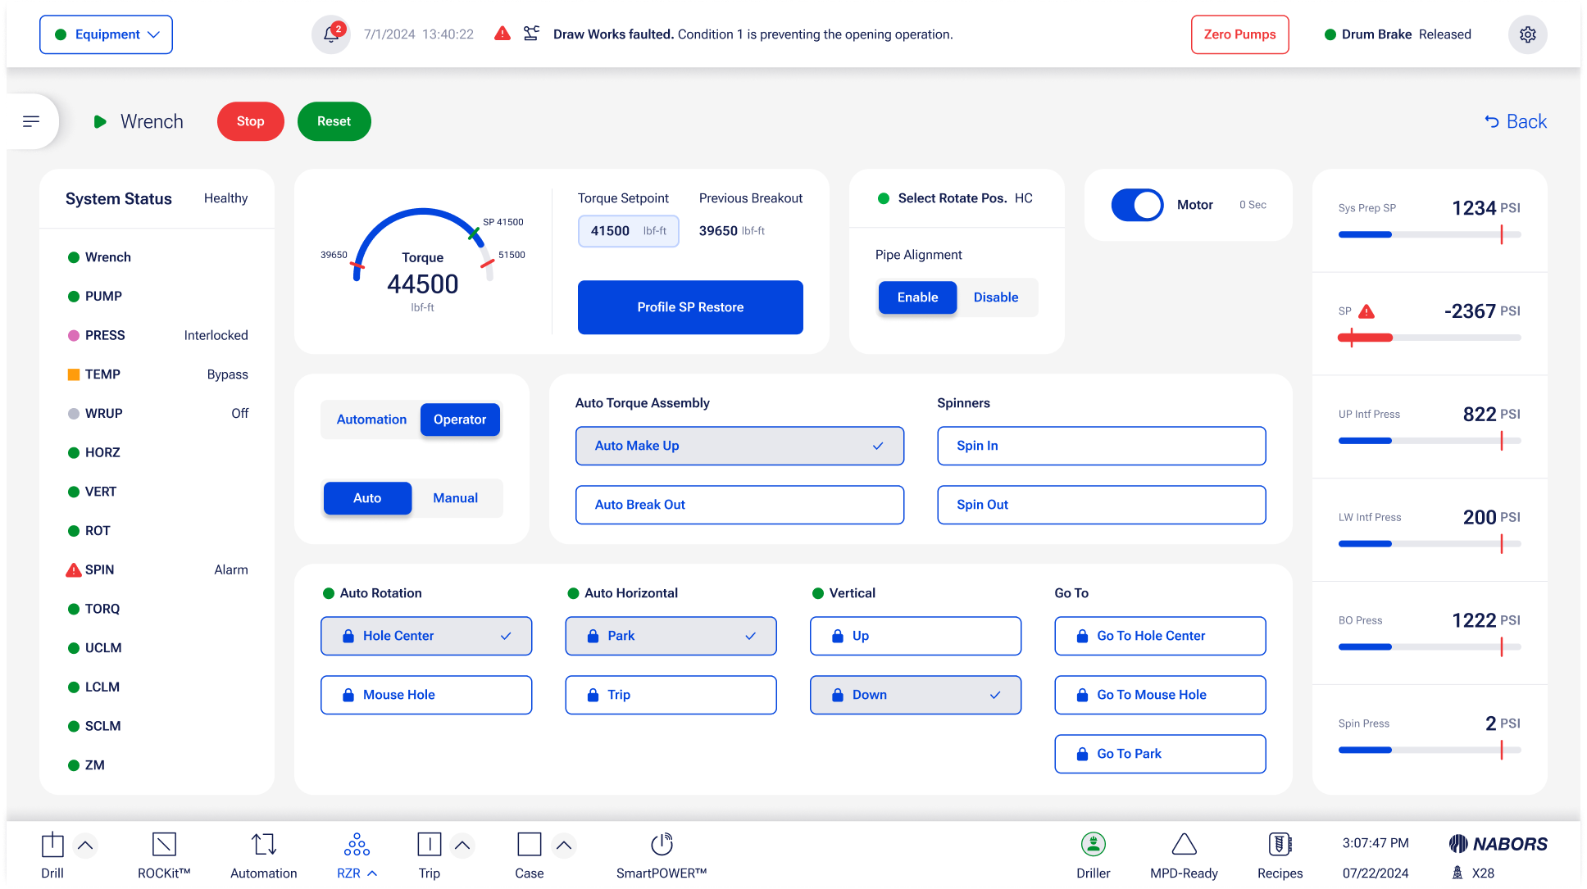This screenshot has width=1587, height=889.
Task: Select Manual mode
Action: click(456, 498)
